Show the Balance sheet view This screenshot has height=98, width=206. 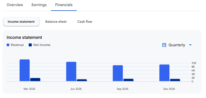pyautogui.click(x=56, y=22)
